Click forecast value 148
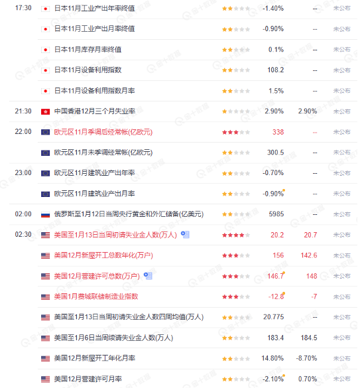This screenshot has width=358, height=388. coord(312,276)
